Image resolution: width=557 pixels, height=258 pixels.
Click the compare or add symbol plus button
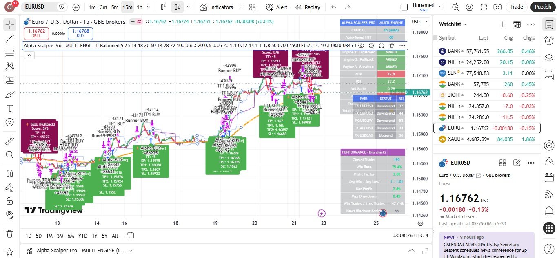tap(76, 7)
